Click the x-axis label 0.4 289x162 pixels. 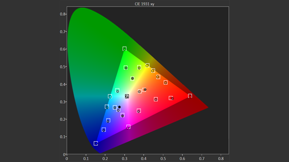(x=144, y=158)
